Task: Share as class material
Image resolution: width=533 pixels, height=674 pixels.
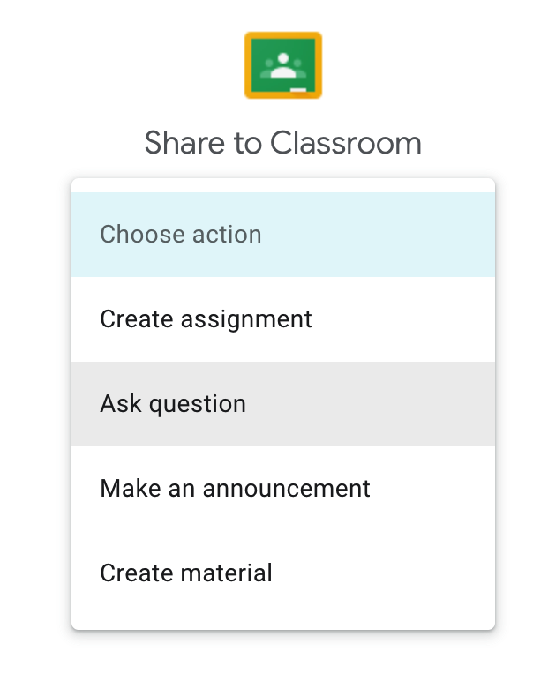Action: tap(283, 573)
